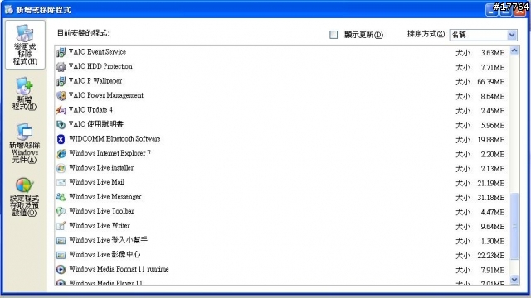This screenshot has width=531, height=298.
Task: Toggle the 顯示更新 checkbox
Action: (334, 35)
